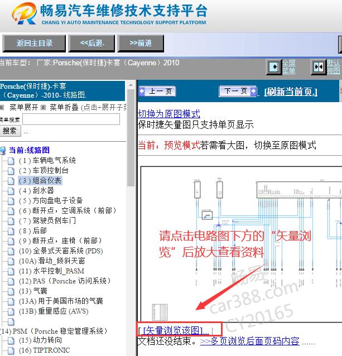Open (13A) 用于美国市场的气囊 entry
Viewport: 342px width, 356px height.
61,301
